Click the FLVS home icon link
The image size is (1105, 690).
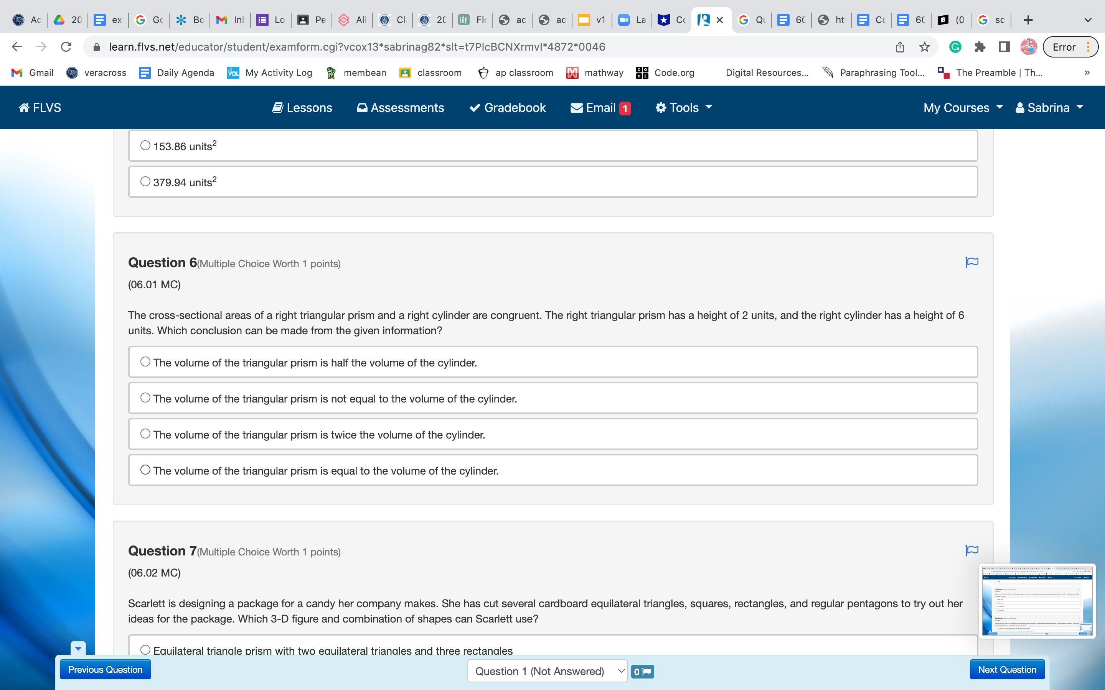click(x=40, y=108)
